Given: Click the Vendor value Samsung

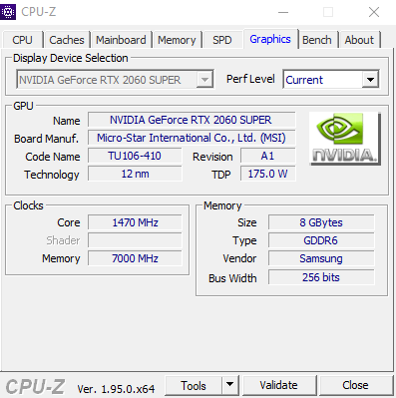Looking at the screenshot, I should click(x=321, y=258).
